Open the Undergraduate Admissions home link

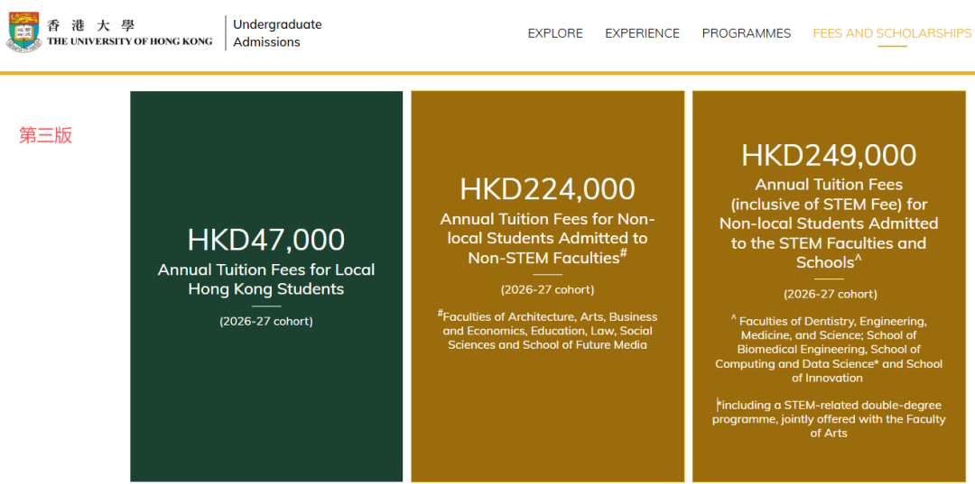277,33
